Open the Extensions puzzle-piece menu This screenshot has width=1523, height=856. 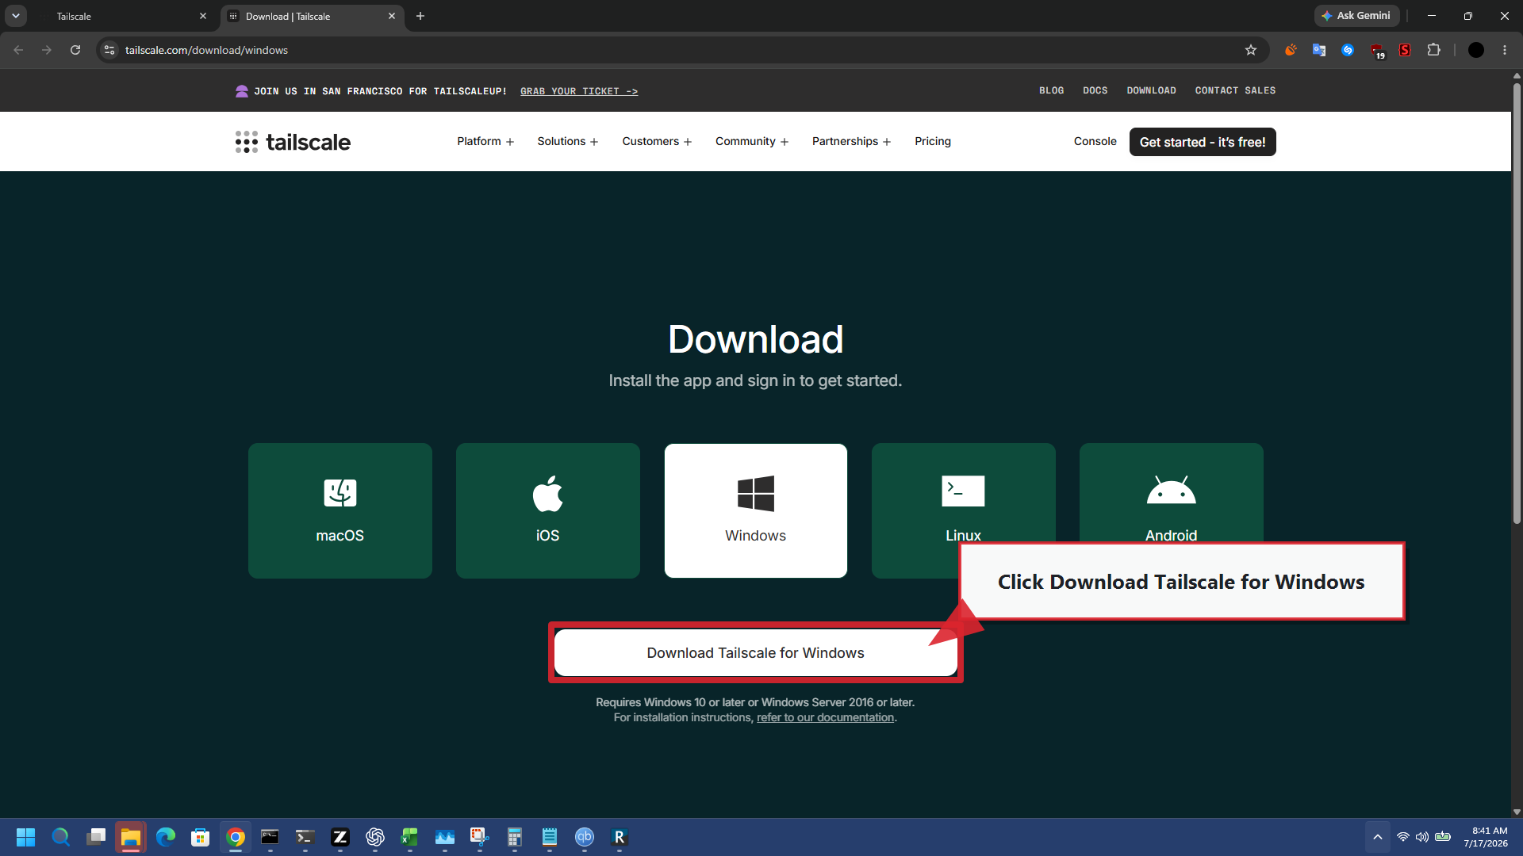pyautogui.click(x=1433, y=50)
